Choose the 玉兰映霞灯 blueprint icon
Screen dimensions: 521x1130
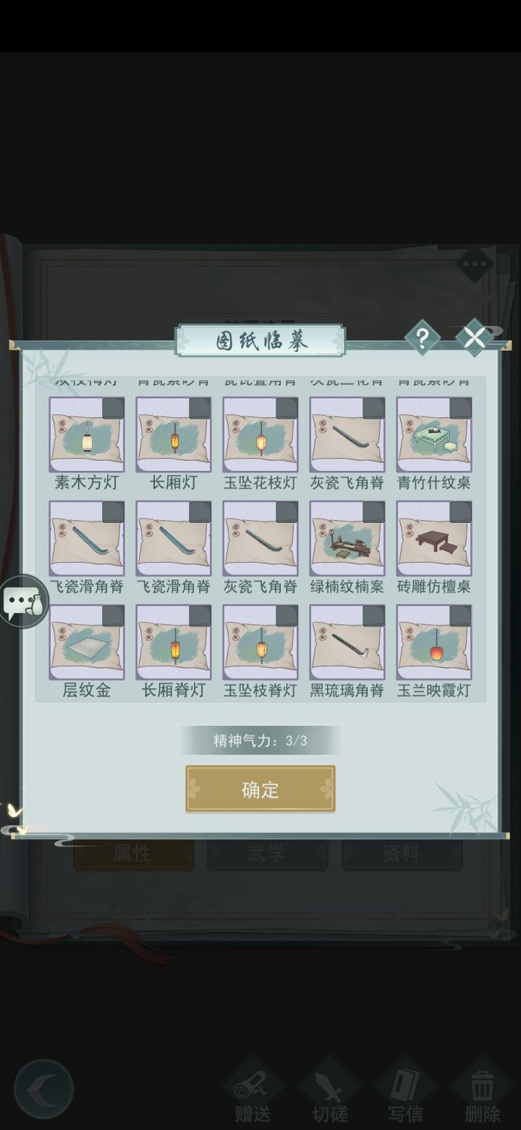click(434, 643)
